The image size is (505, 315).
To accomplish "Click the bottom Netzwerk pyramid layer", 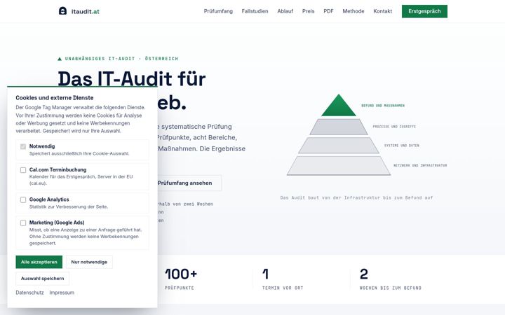I will pos(339,165).
